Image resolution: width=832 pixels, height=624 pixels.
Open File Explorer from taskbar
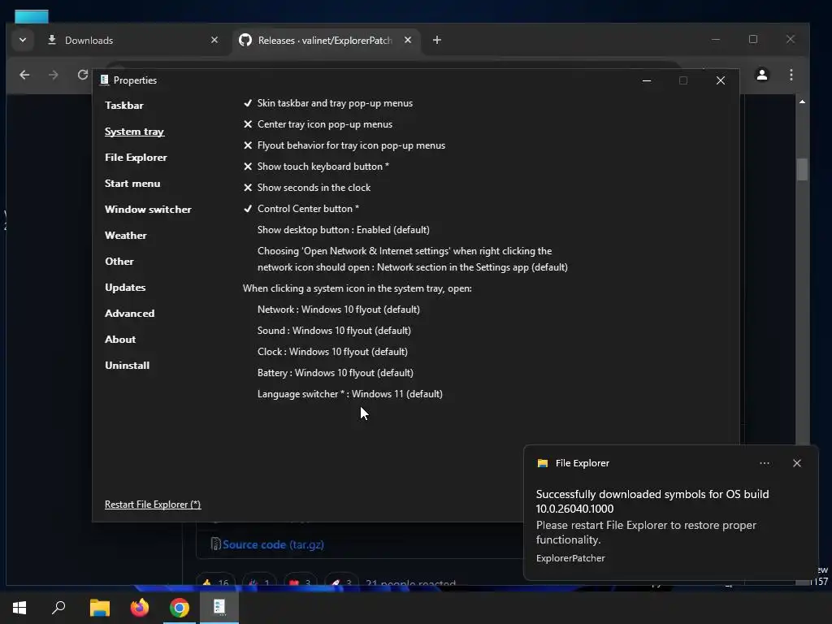point(99,608)
